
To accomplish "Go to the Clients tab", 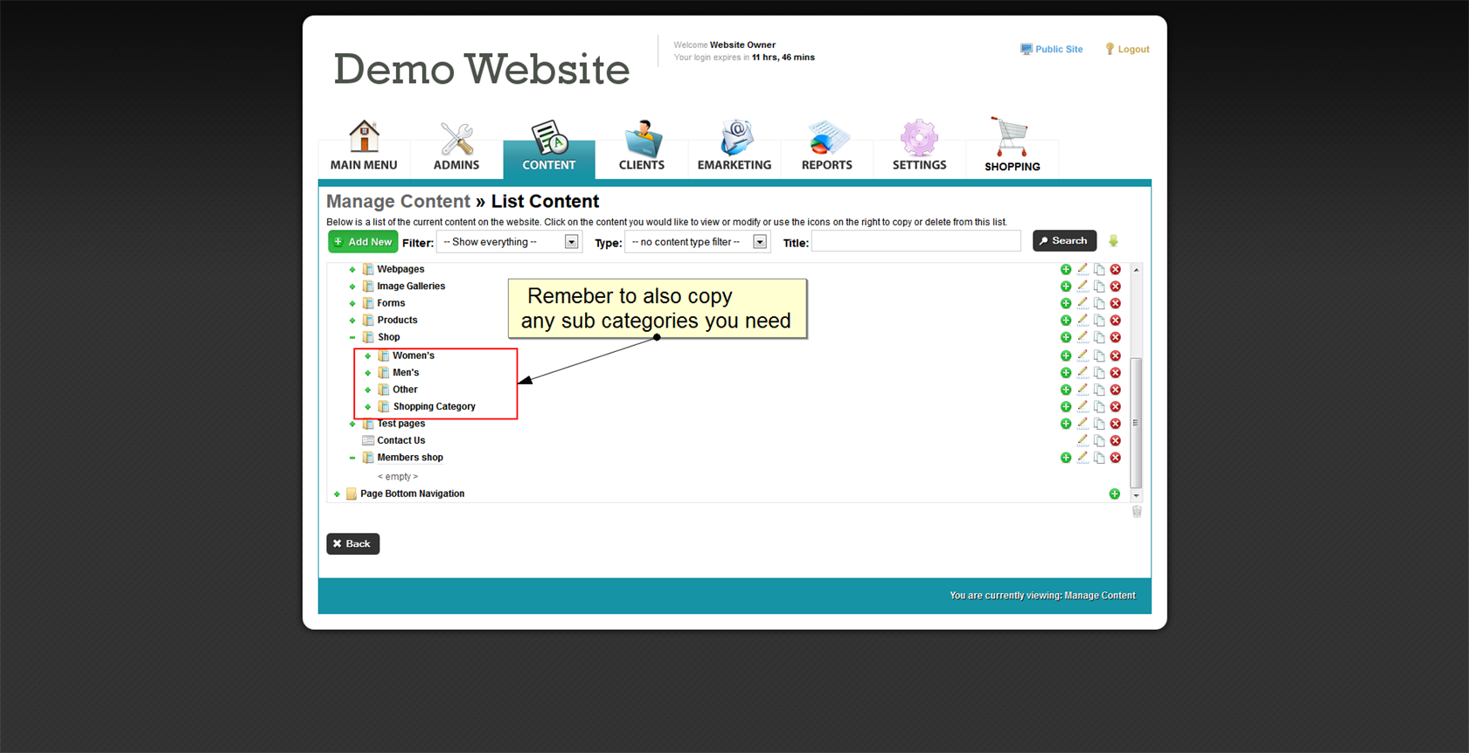I will 642,147.
